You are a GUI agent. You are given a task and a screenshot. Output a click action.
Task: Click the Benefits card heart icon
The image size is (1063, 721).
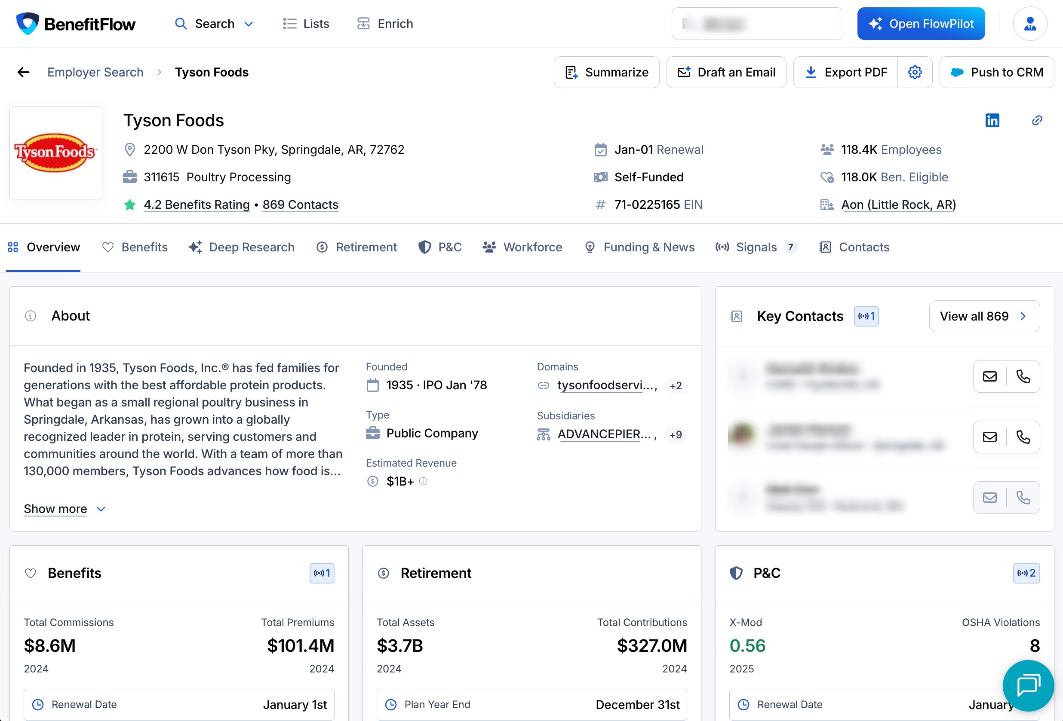pos(30,573)
